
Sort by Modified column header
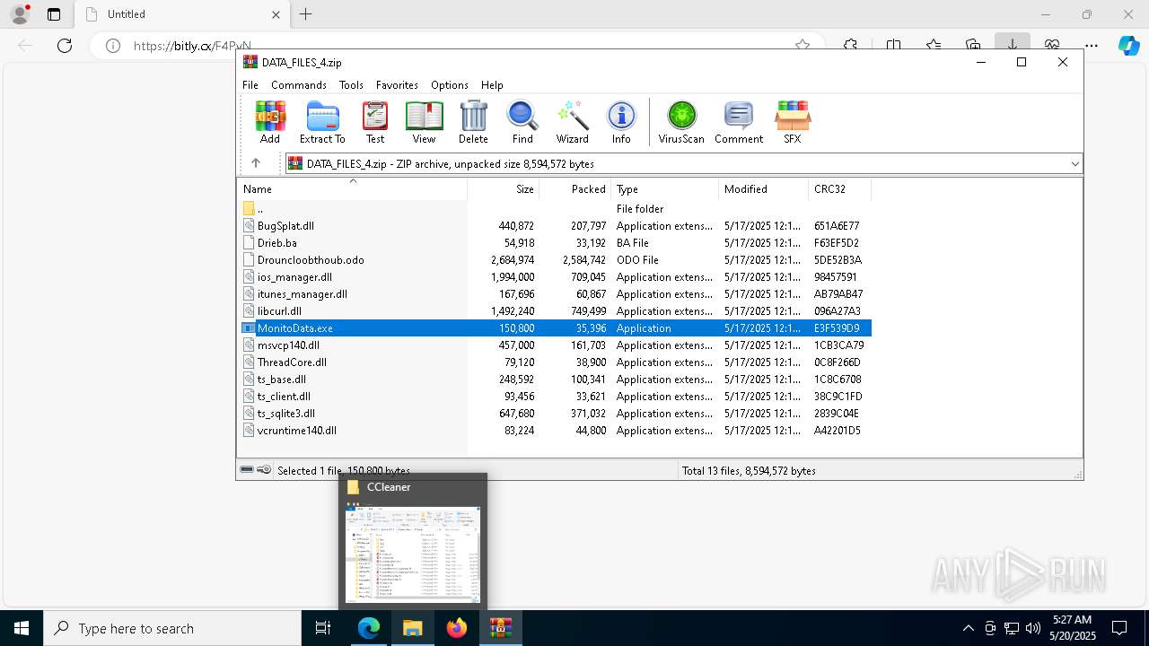(764, 189)
